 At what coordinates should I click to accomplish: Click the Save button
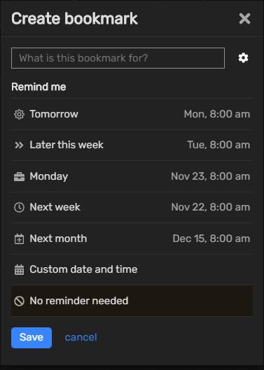coord(32,338)
